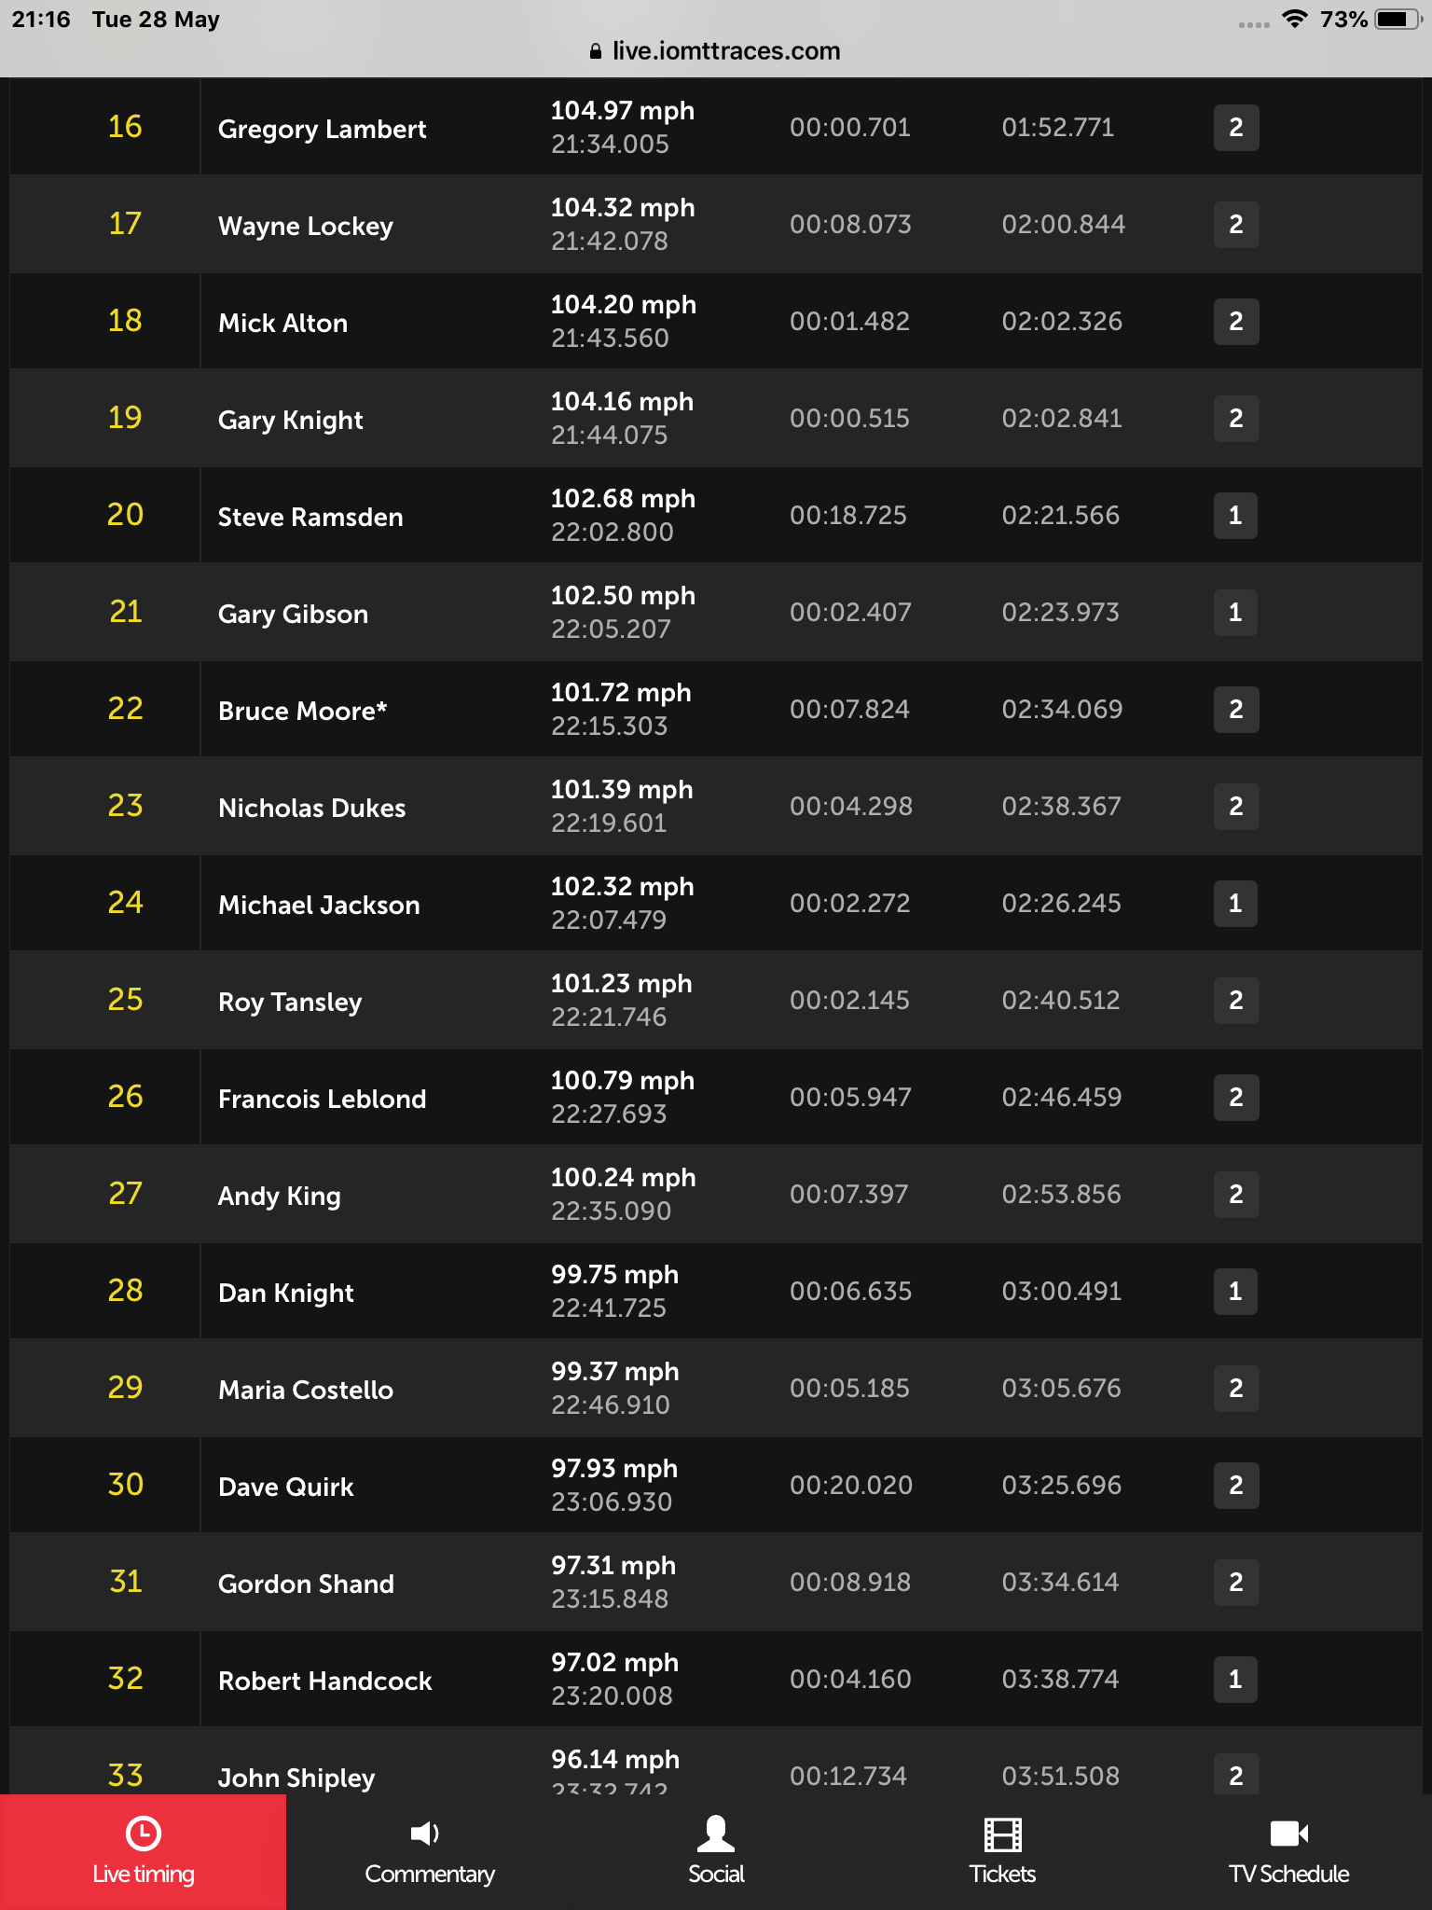This screenshot has height=1910, width=1432.
Task: Open rider Maria Costello's entry
Action: [305, 1390]
